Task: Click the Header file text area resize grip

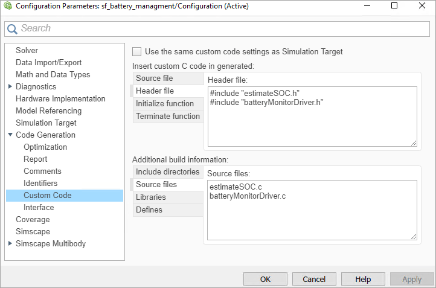Action: coord(414,143)
